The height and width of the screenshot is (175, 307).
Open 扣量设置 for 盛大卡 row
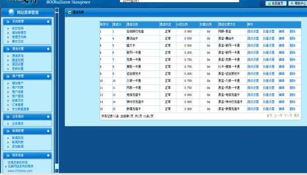[268, 45]
